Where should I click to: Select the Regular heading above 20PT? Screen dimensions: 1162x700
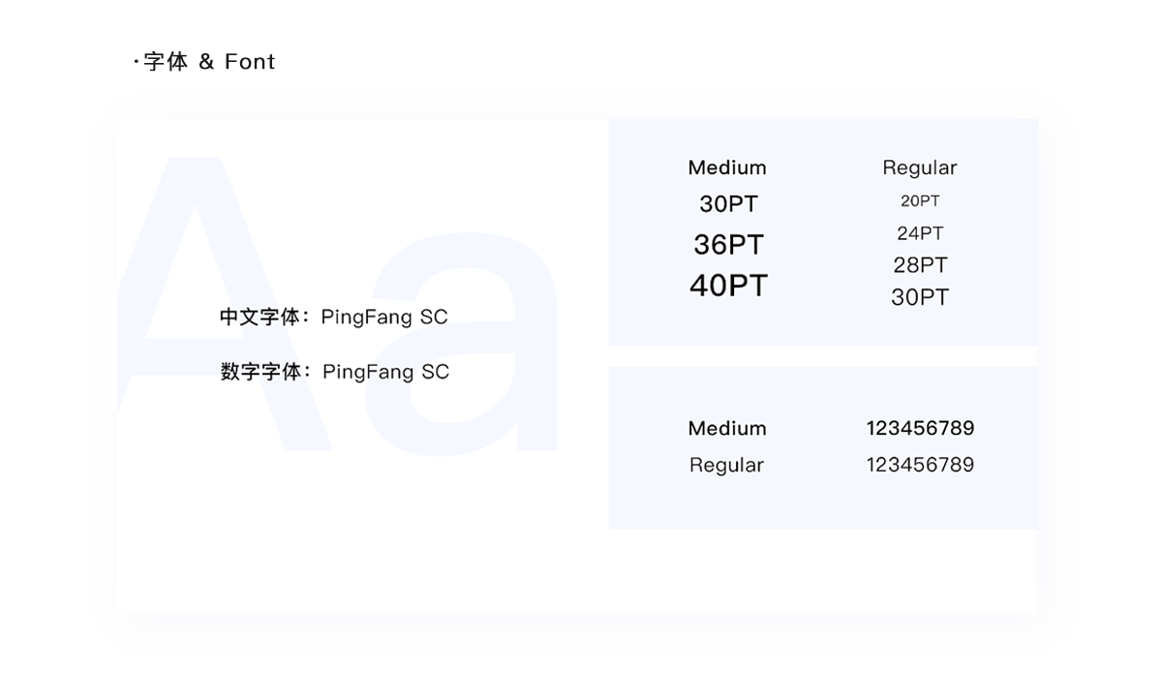click(x=920, y=167)
